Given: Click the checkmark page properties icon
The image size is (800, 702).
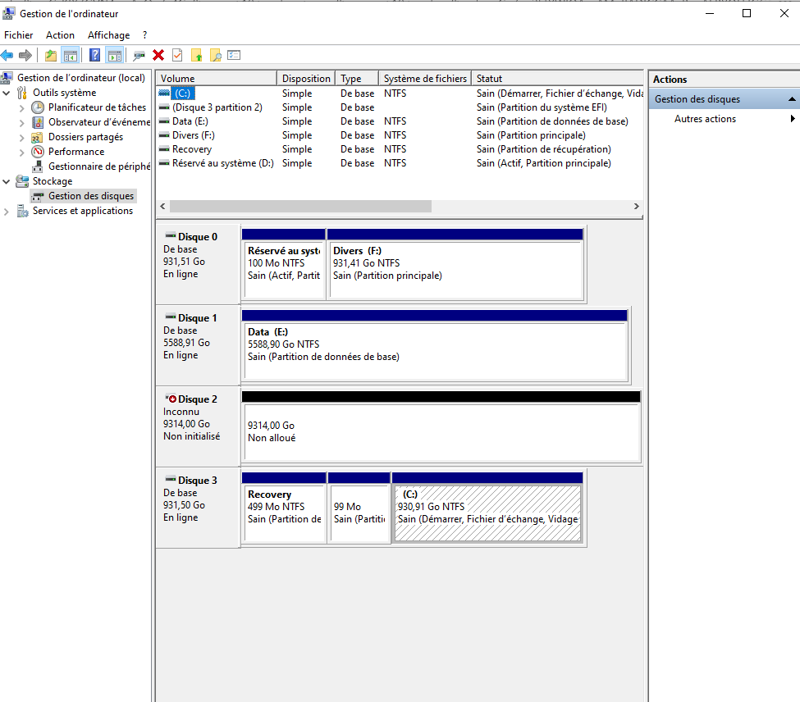Looking at the screenshot, I should [177, 55].
